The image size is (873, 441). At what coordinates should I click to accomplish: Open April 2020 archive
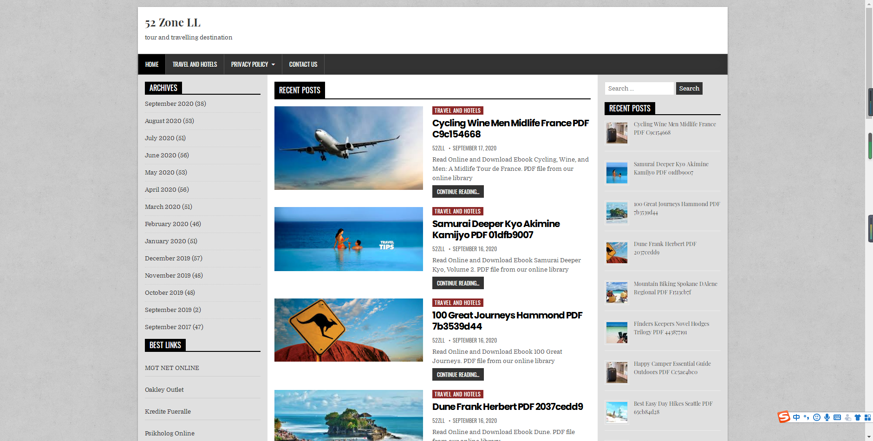point(161,189)
